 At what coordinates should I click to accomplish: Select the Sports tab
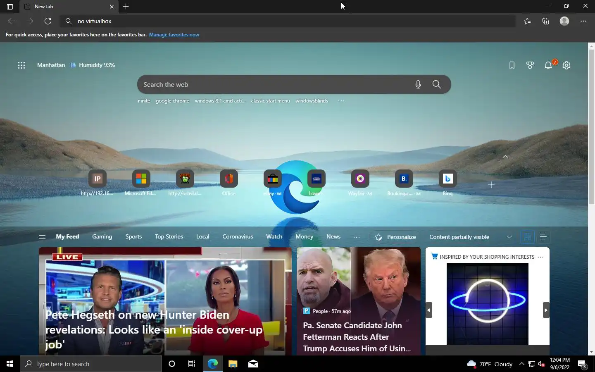click(x=133, y=236)
